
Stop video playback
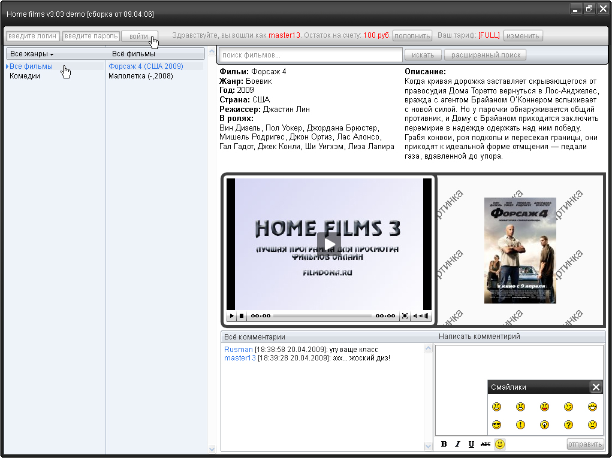(242, 316)
